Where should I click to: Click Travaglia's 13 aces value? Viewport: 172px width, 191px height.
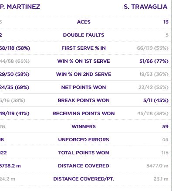(x=166, y=22)
